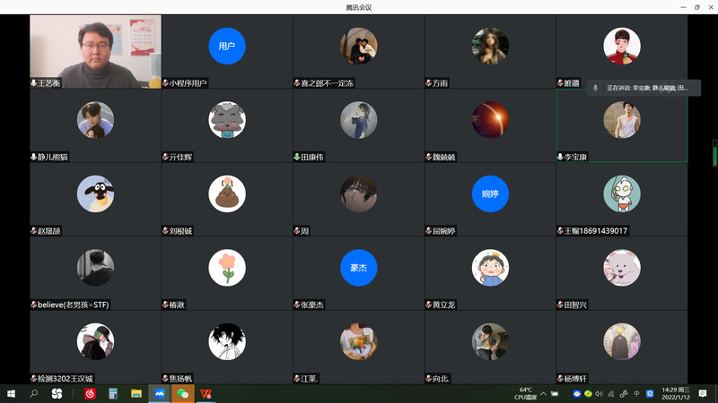Open Windows search magnifier icon
The image size is (718, 403).
pyautogui.click(x=34, y=393)
